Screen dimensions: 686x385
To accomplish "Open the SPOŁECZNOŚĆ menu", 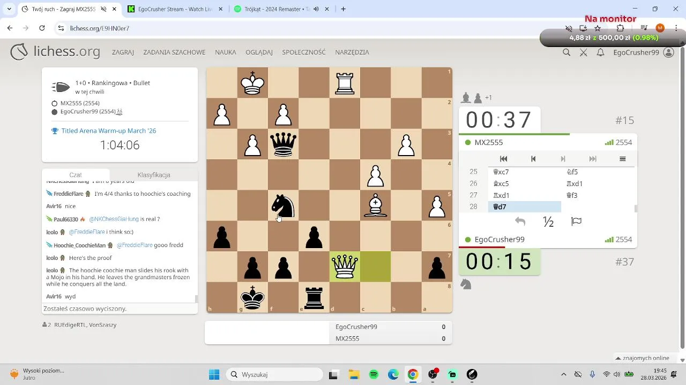I will [304, 52].
